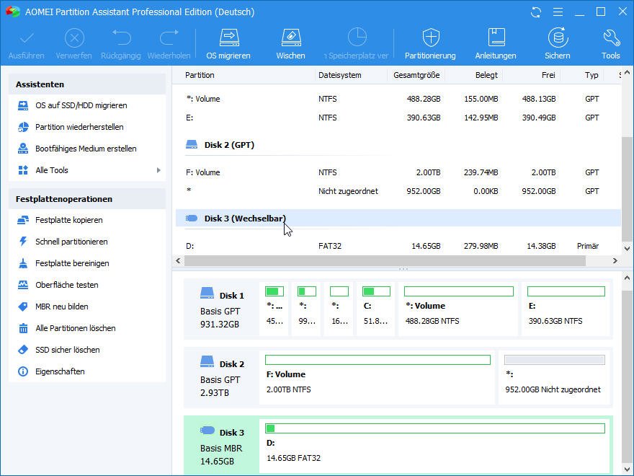Click the refresh icon in title bar

point(535,12)
